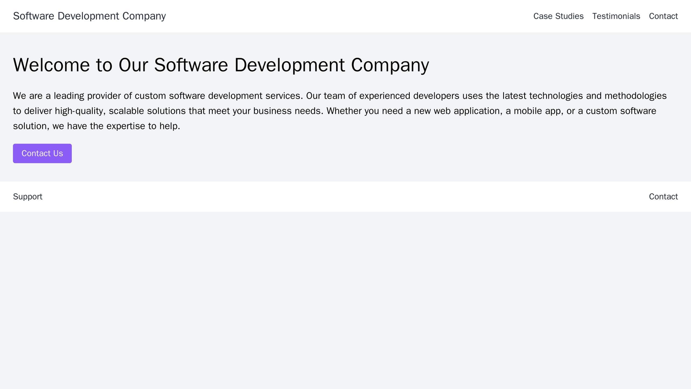Select Contact in the top navigation
The width and height of the screenshot is (691, 389).
pyautogui.click(x=664, y=16)
